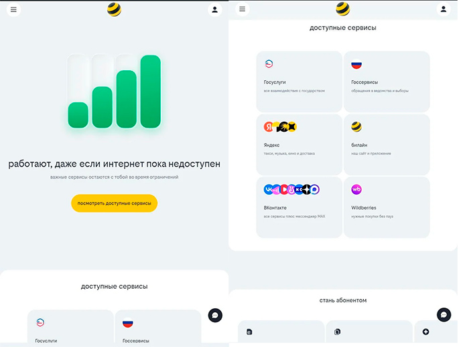Click посмотреть доступные сервисы button

click(x=114, y=203)
